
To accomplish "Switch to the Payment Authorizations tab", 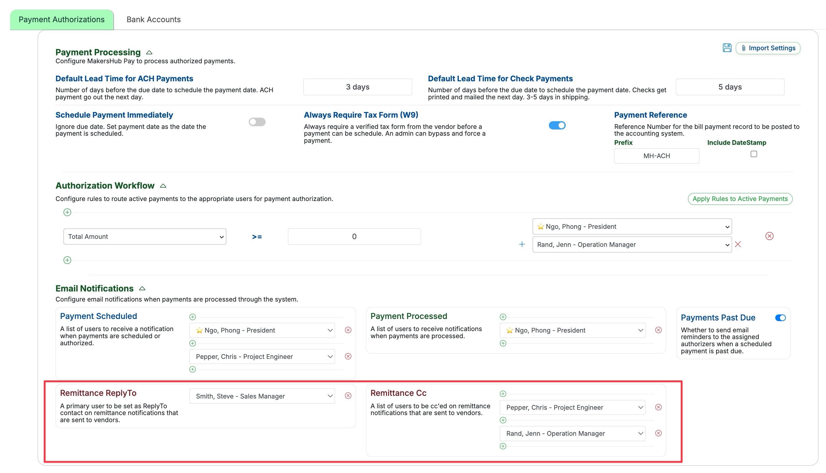I will pyautogui.click(x=62, y=20).
